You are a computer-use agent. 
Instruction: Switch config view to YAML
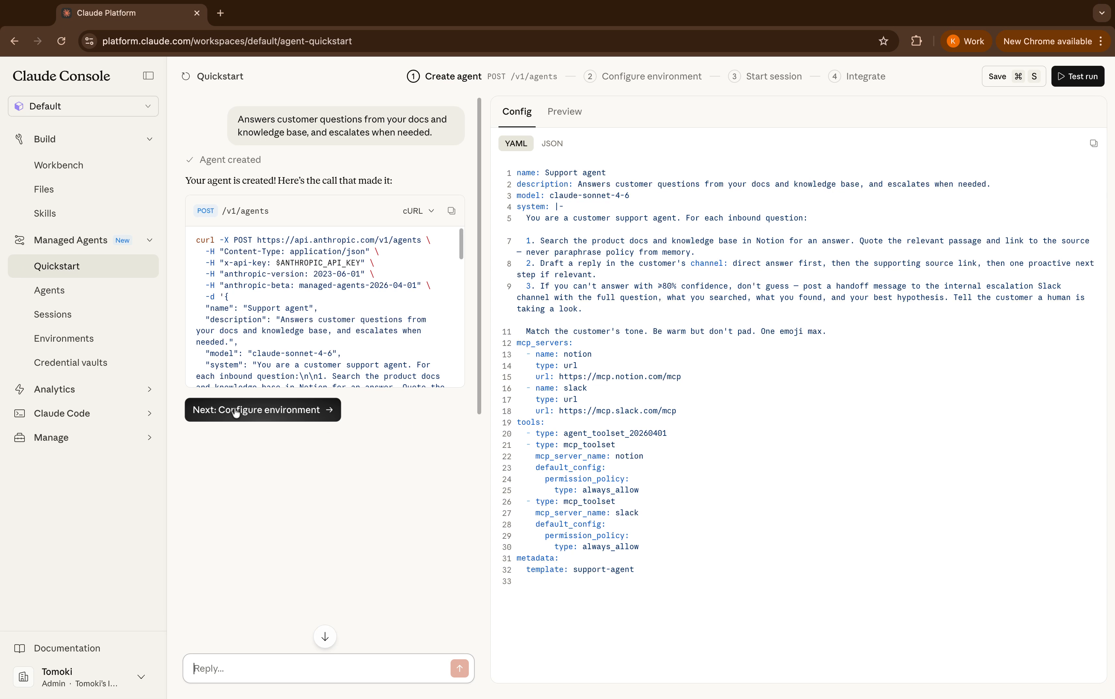pyautogui.click(x=515, y=143)
